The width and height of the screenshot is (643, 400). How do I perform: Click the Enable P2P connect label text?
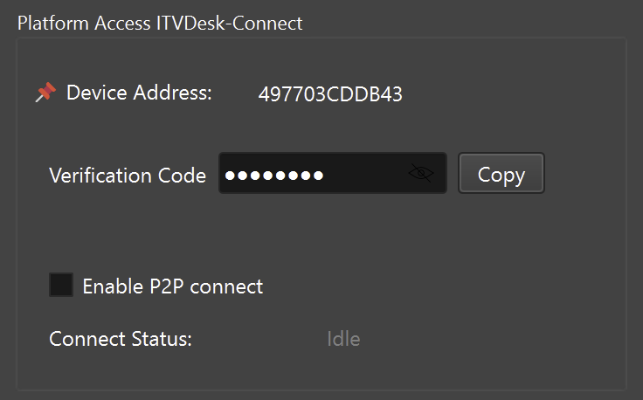[172, 286]
